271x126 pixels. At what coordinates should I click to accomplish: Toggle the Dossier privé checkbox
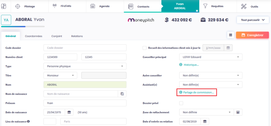181,103
